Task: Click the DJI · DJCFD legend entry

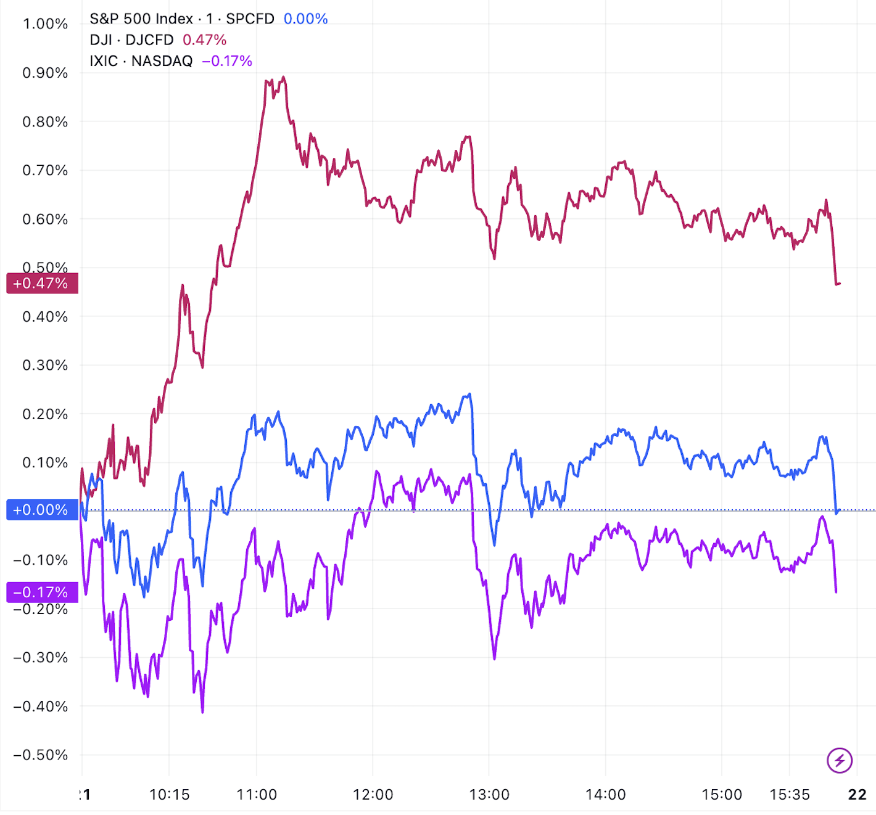Action: [x=131, y=40]
